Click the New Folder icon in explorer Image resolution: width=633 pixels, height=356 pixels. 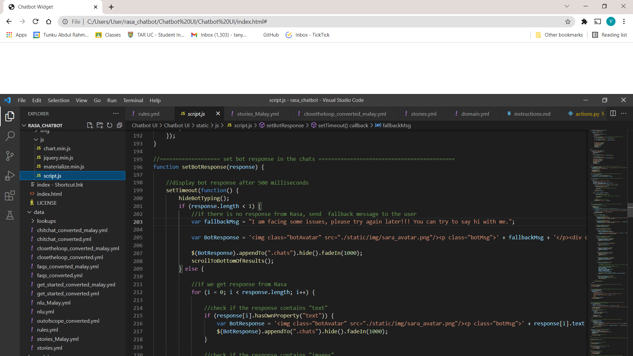pos(100,125)
